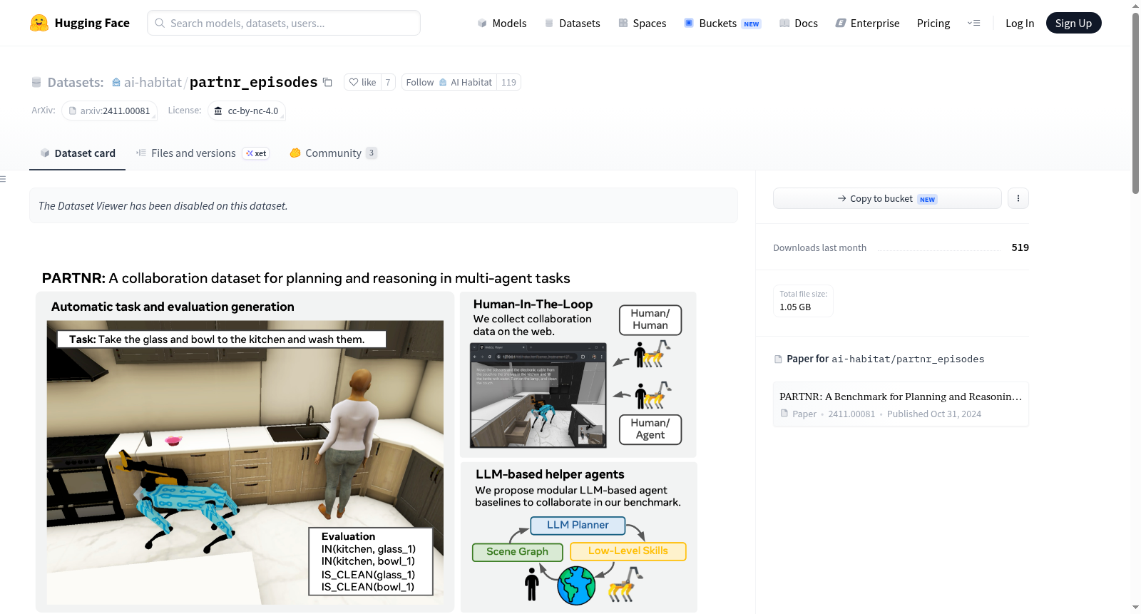Open more options three-dot menu

click(x=1018, y=198)
